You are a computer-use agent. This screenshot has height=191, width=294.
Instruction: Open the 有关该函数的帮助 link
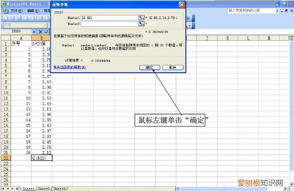click(x=70, y=67)
